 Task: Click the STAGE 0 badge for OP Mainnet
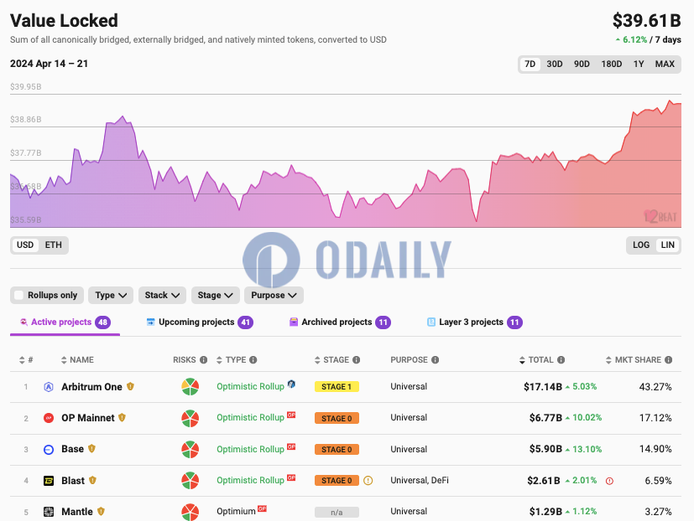337,418
